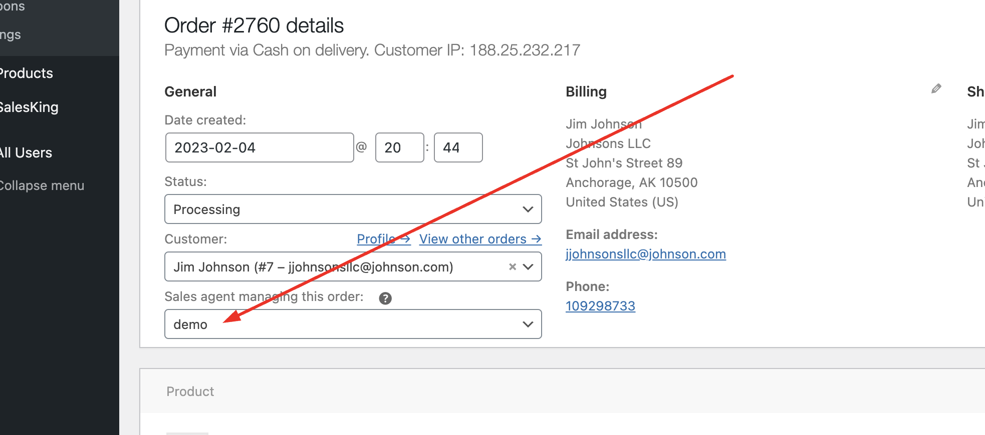Collapse the admin sidebar menu
Image resolution: width=985 pixels, height=435 pixels.
[42, 185]
